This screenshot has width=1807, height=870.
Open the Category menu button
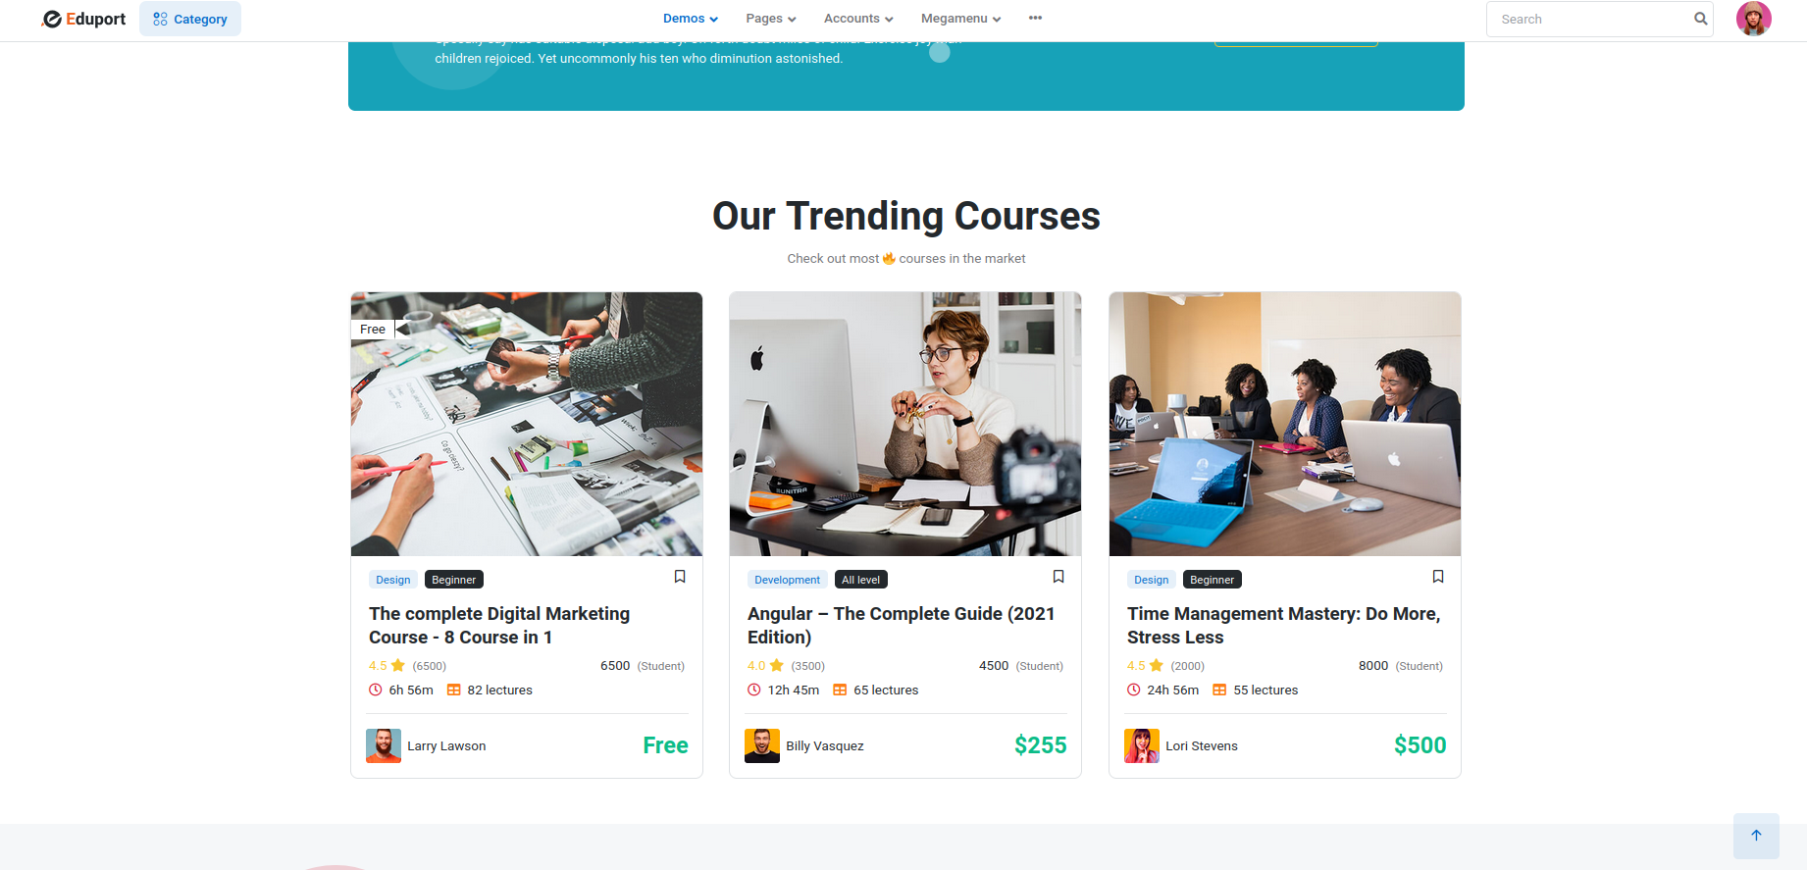point(190,19)
